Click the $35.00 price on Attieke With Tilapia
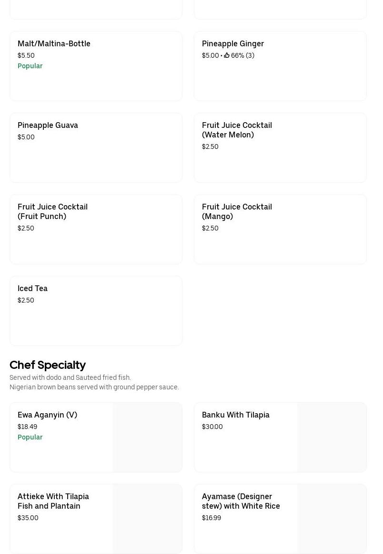The width and height of the screenshot is (383, 554). tap(28, 518)
